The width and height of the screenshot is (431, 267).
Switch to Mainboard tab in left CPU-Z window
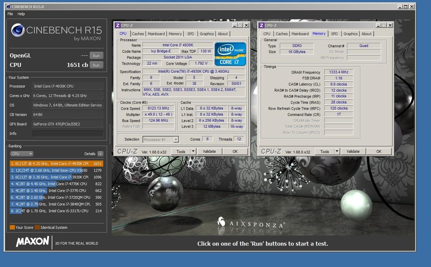click(157, 34)
